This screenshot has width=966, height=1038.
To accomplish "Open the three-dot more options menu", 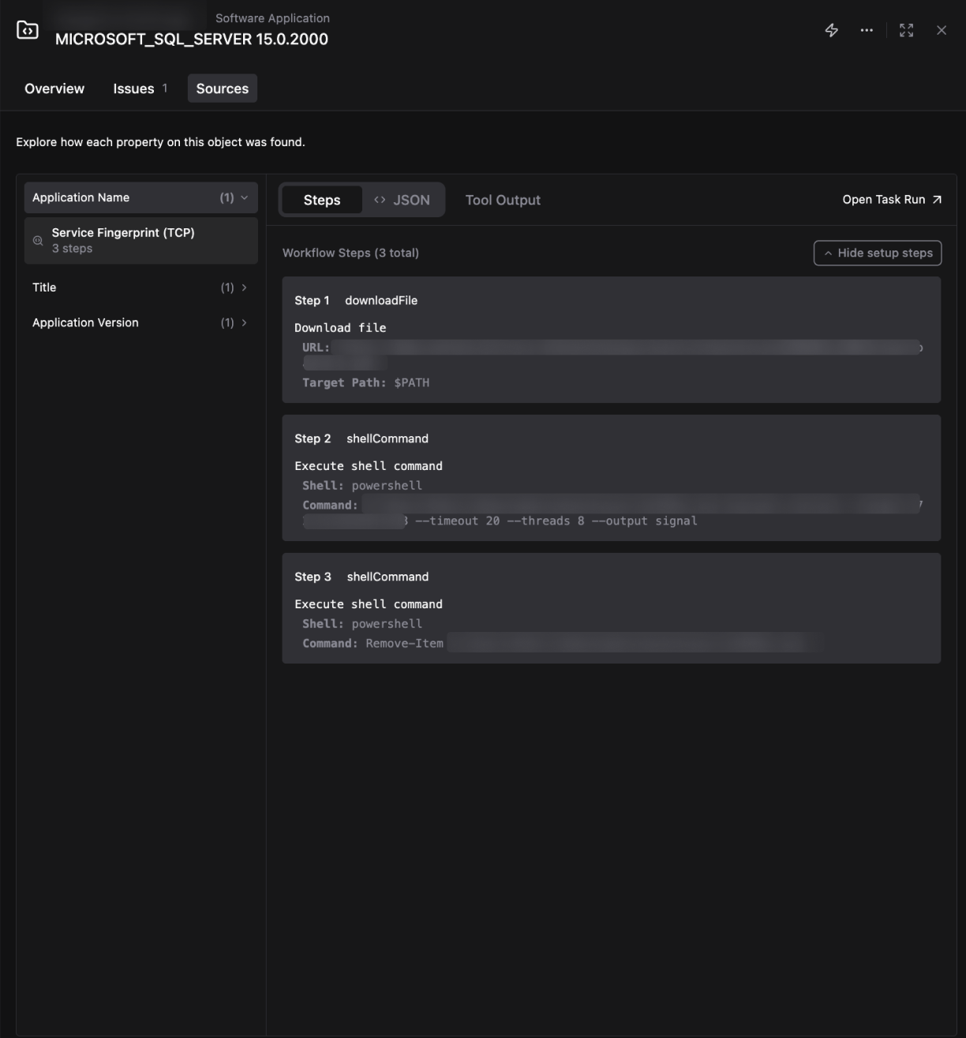I will tap(867, 30).
